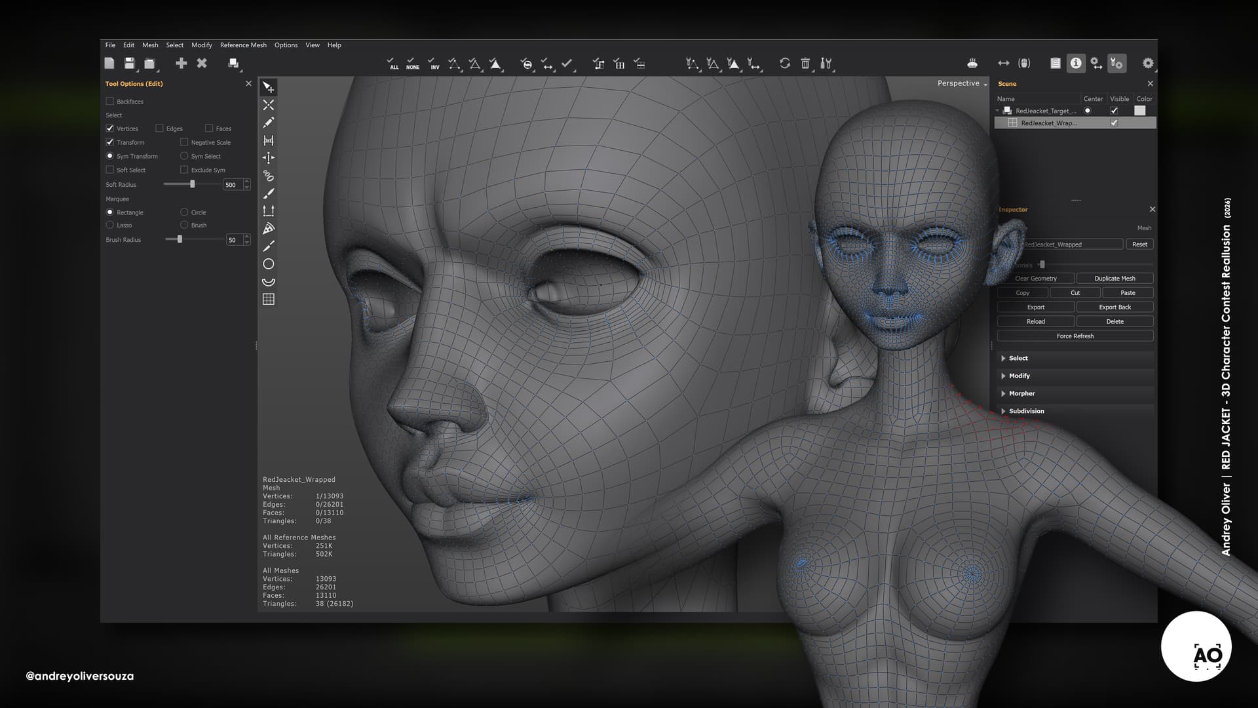The height and width of the screenshot is (708, 1258).
Task: Click the Select None toolbar icon
Action: point(412,64)
